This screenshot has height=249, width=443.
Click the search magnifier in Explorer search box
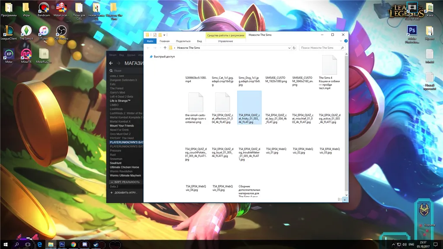[x=342, y=48]
